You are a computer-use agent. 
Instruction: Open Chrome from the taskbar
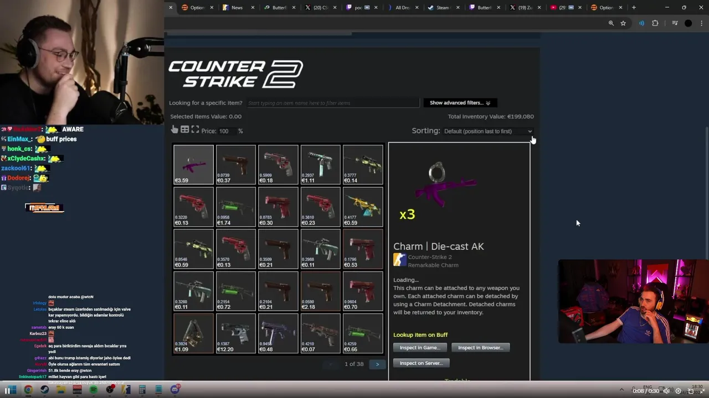28,390
